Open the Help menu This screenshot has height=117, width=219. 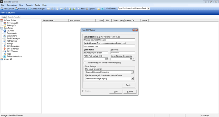pos(44,5)
